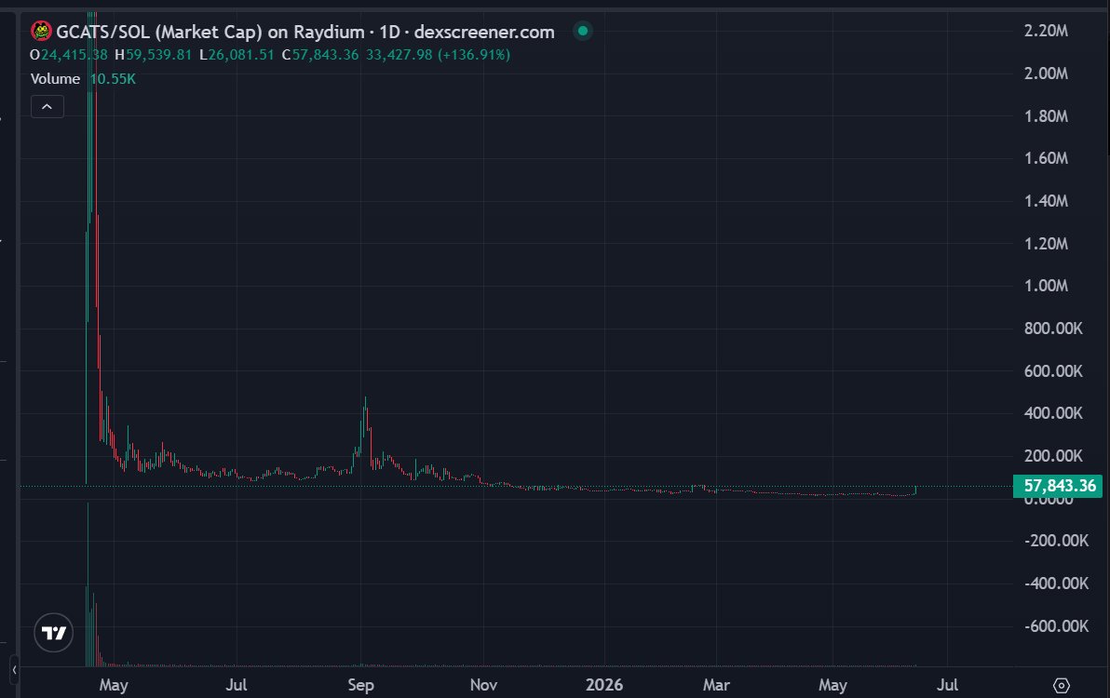Click the change percent (+136.91%)
This screenshot has height=698, width=1110.
474,55
